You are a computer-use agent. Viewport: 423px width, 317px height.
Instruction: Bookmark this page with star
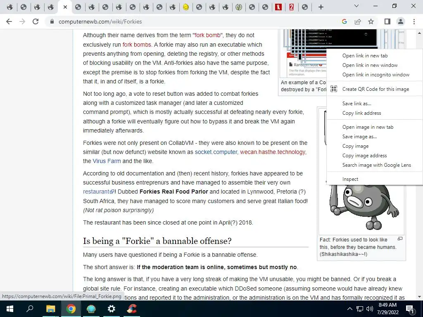coord(371,21)
